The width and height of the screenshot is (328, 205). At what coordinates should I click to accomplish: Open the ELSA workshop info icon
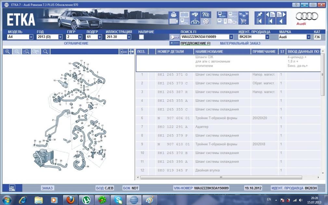coord(222,15)
